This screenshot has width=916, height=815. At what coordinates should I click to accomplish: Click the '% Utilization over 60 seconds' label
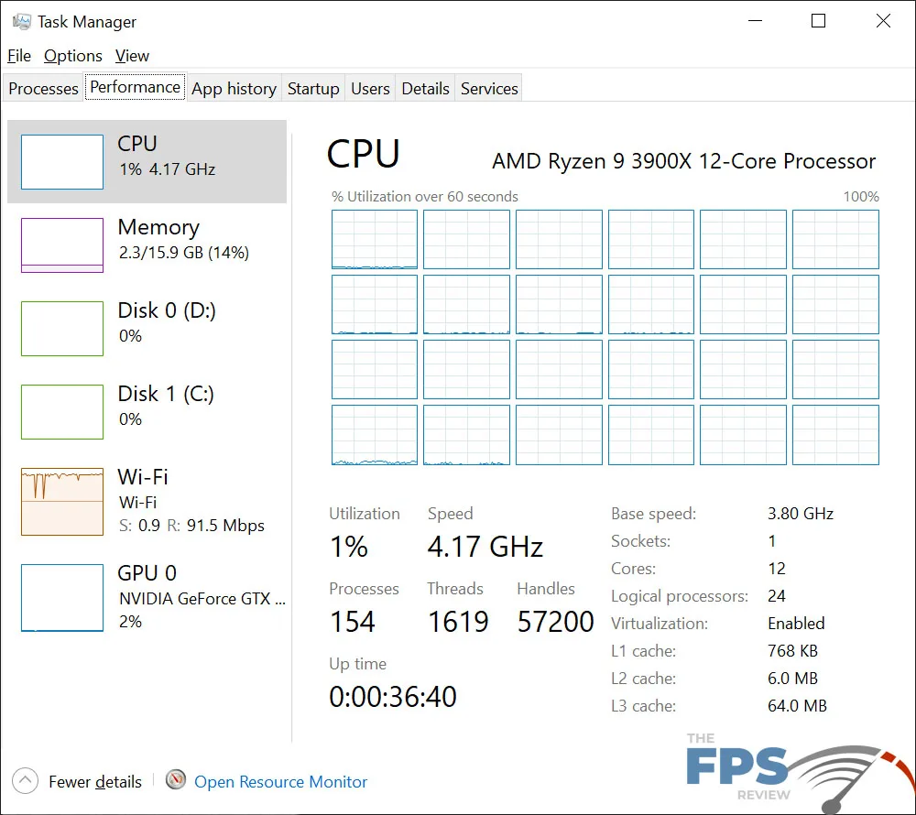coord(425,196)
